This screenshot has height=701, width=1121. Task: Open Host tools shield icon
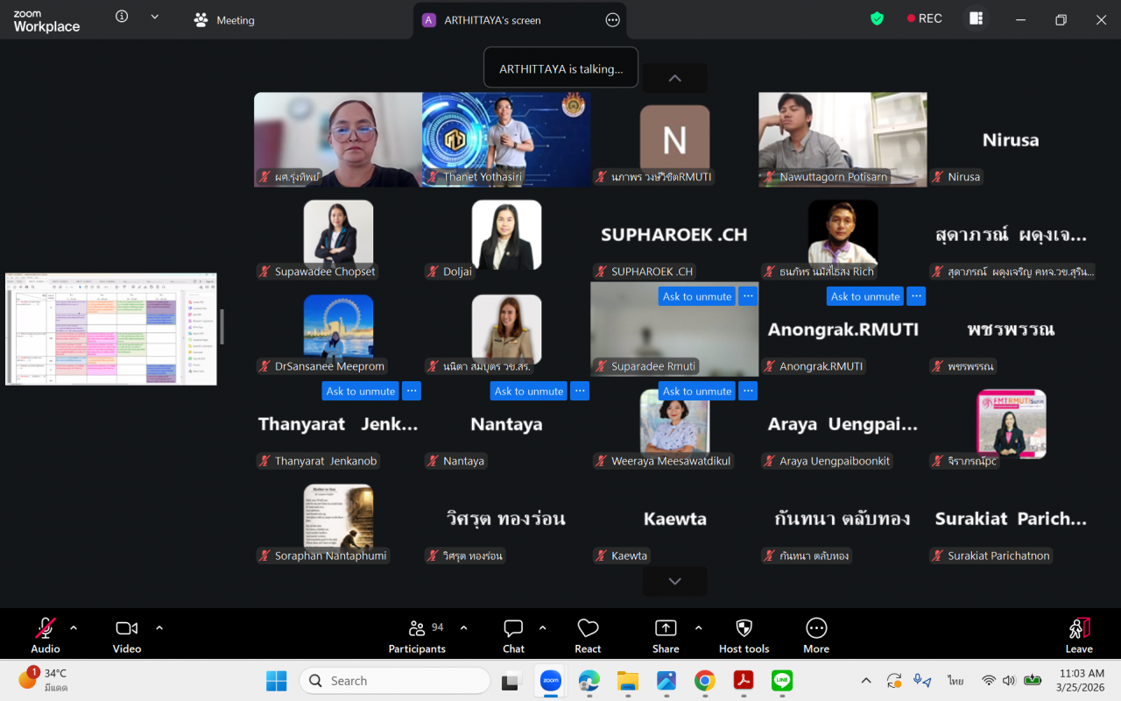(744, 635)
